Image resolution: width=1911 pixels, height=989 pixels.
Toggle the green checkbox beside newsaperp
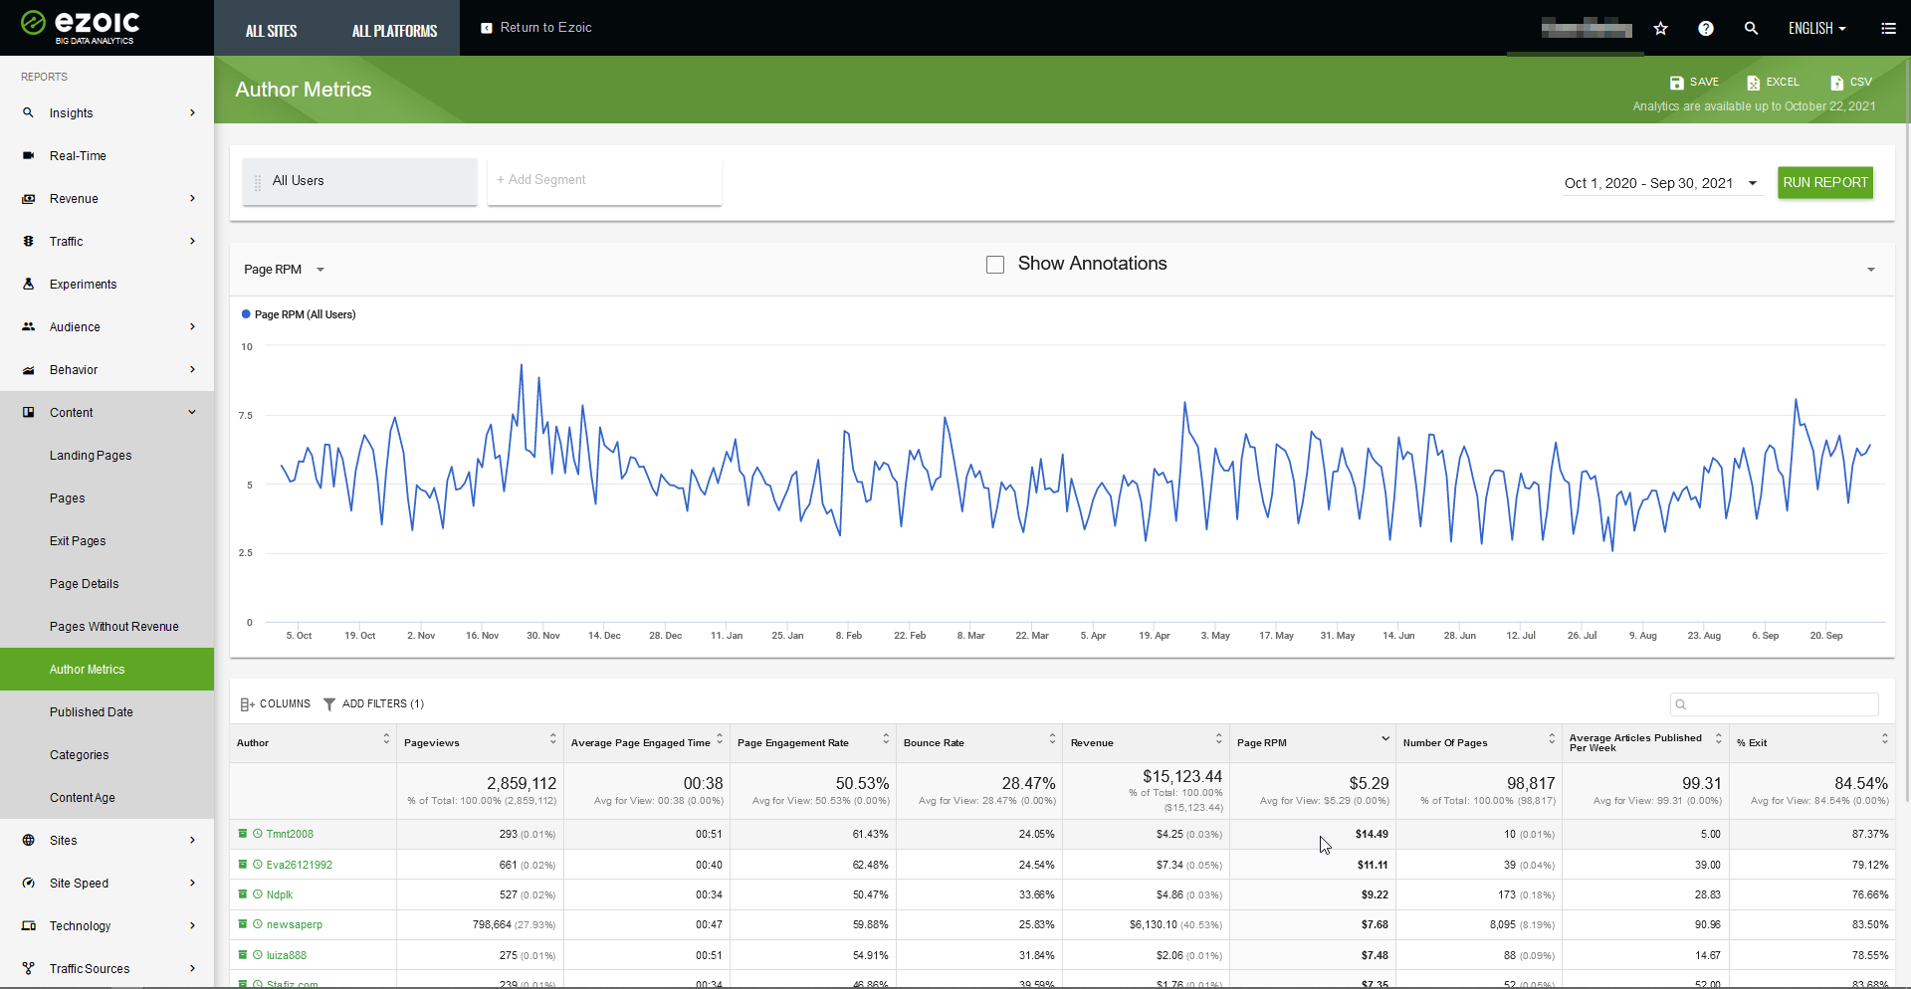(243, 924)
